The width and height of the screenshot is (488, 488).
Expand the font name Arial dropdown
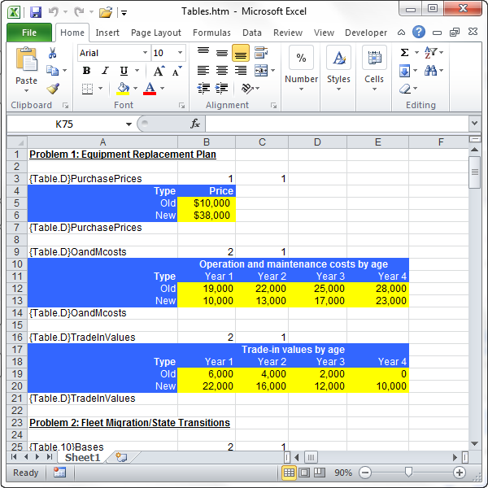(145, 53)
